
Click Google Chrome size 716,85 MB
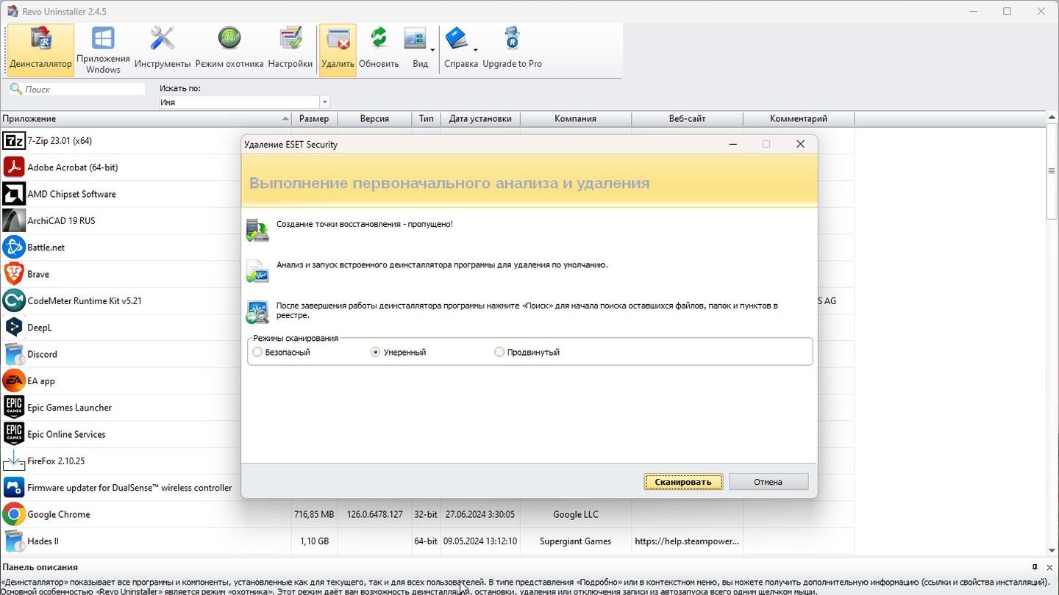315,514
